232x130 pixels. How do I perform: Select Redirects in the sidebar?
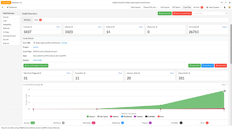[x=11, y=28]
